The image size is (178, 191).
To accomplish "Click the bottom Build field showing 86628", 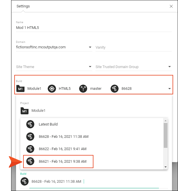I will tap(94, 182).
